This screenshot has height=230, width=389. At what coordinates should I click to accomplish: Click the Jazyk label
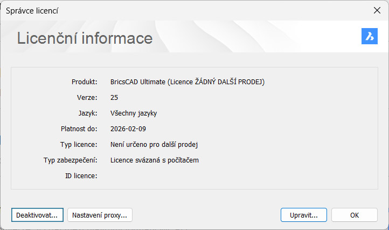click(87, 113)
